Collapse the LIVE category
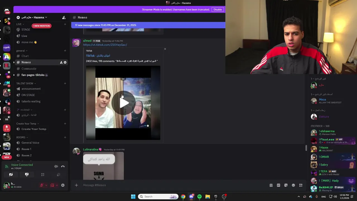 (20, 24)
